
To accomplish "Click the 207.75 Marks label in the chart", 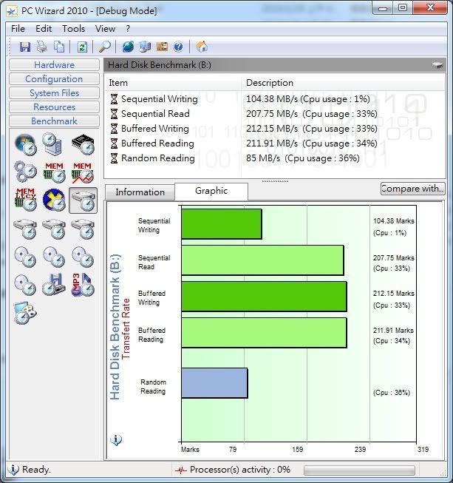I will click(394, 258).
